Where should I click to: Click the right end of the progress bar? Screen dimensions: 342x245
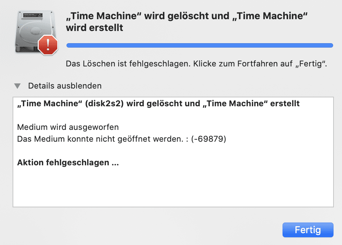[x=331, y=45]
